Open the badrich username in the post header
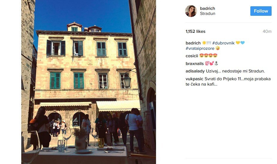The width and height of the screenshot is (277, 164). (x=208, y=8)
